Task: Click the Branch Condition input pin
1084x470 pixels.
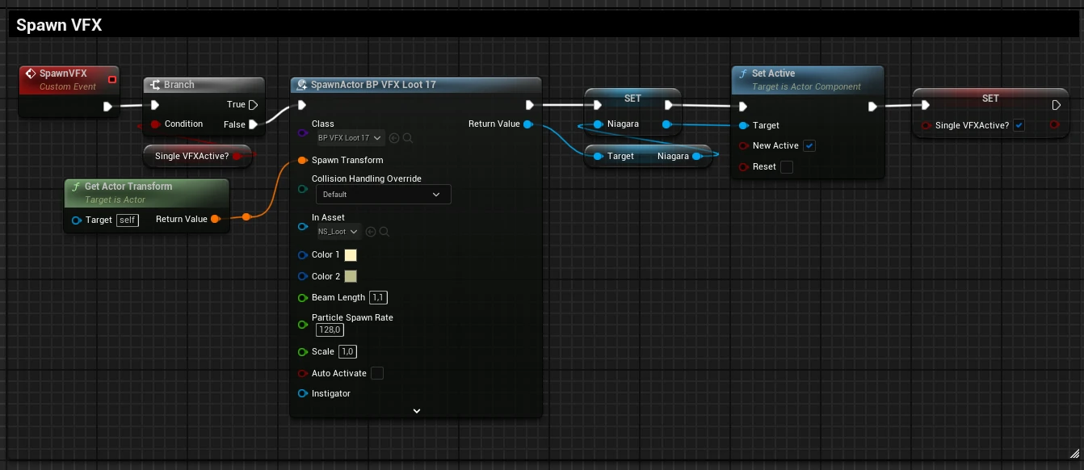Action: 155,124
